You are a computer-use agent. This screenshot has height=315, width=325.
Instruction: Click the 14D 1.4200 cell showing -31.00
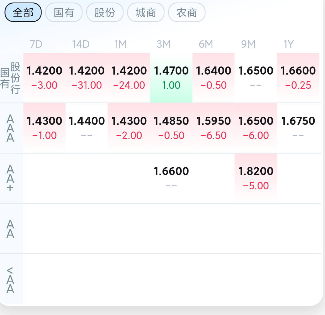pos(87,78)
